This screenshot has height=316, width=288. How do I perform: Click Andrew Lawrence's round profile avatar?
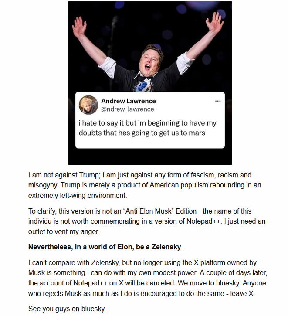tap(88, 105)
